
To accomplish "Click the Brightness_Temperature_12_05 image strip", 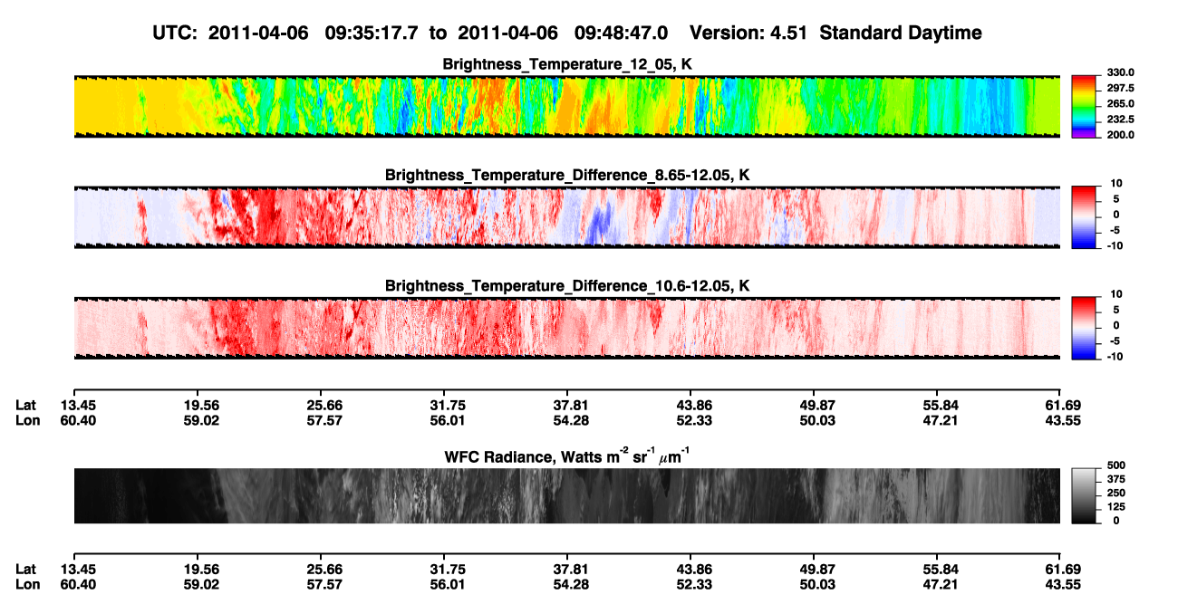I will (566, 106).
